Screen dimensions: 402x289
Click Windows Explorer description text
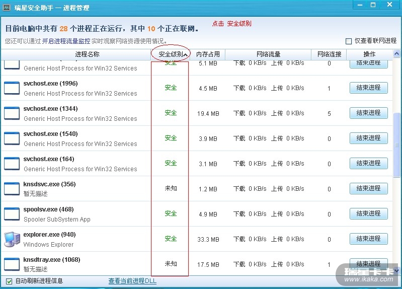48,245
